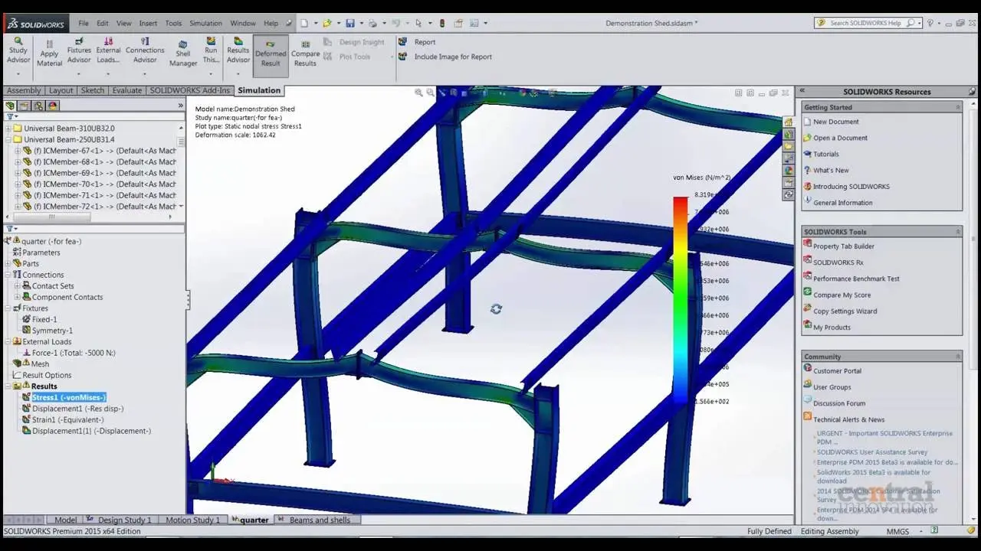Open the Beams and shells study tab
Viewport: 981px width, 551px height.
[x=320, y=520]
